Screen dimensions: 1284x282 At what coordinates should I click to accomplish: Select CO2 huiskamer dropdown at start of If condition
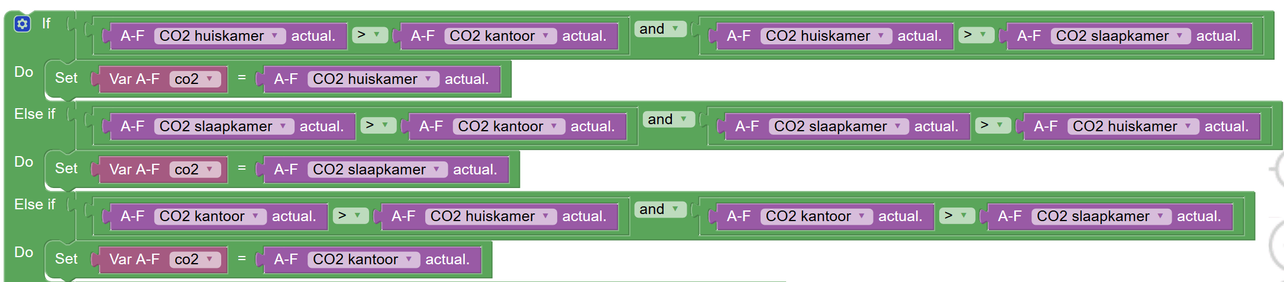coord(220,36)
